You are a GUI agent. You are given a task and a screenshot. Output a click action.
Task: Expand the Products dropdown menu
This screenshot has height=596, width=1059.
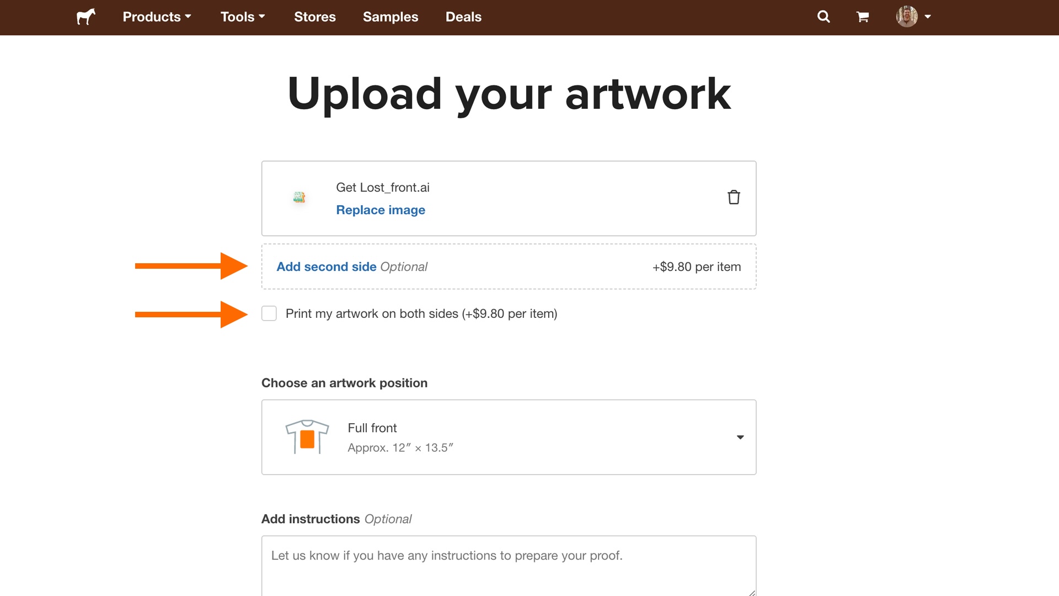point(157,17)
